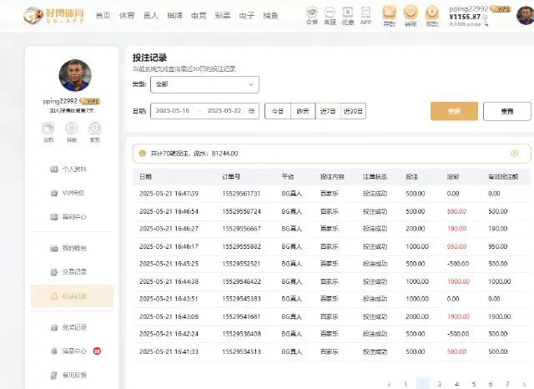Open the 类型 type dropdown showing 全部
Image resolution: width=534 pixels, height=389 pixels.
click(x=204, y=84)
